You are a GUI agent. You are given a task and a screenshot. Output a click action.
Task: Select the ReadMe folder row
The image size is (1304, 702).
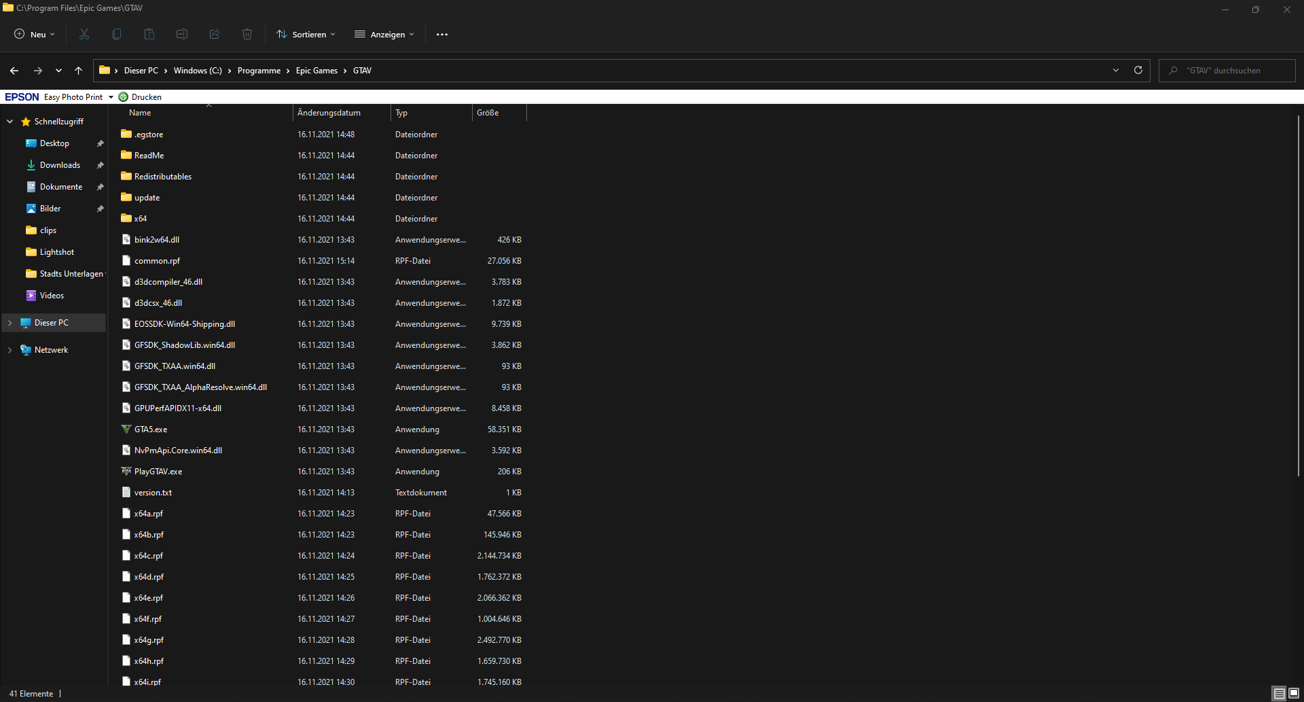point(323,155)
